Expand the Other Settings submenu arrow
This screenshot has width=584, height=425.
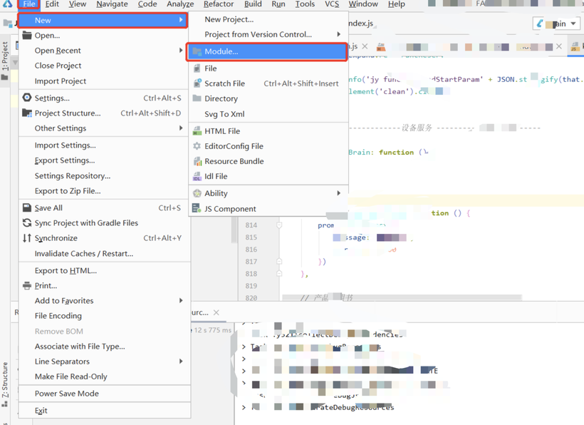tap(181, 128)
